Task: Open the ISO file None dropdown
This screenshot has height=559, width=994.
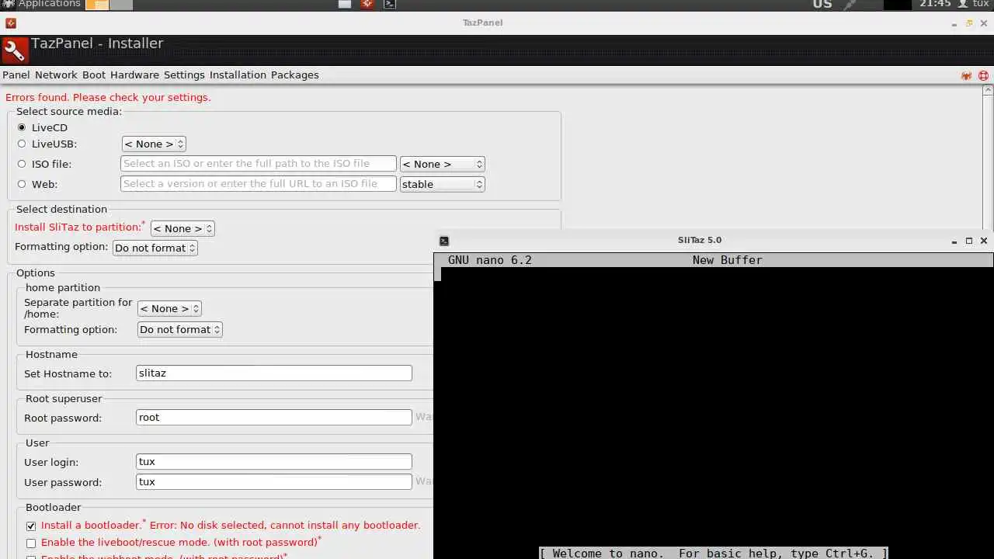Action: [x=443, y=164]
